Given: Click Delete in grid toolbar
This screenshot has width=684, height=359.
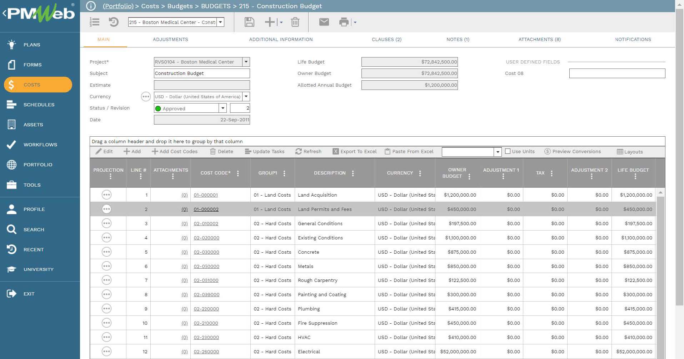Looking at the screenshot, I should tap(221, 151).
